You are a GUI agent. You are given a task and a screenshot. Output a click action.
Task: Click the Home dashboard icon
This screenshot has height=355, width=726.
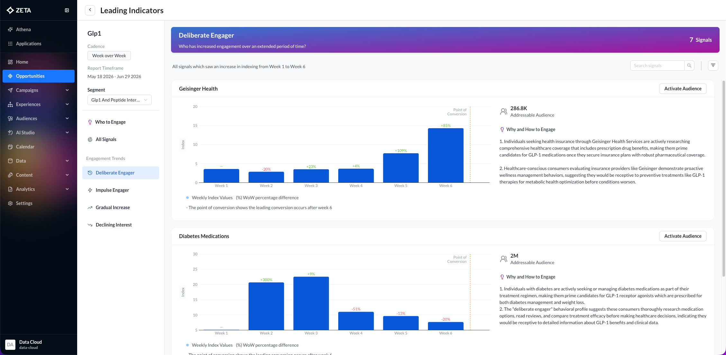(x=10, y=62)
